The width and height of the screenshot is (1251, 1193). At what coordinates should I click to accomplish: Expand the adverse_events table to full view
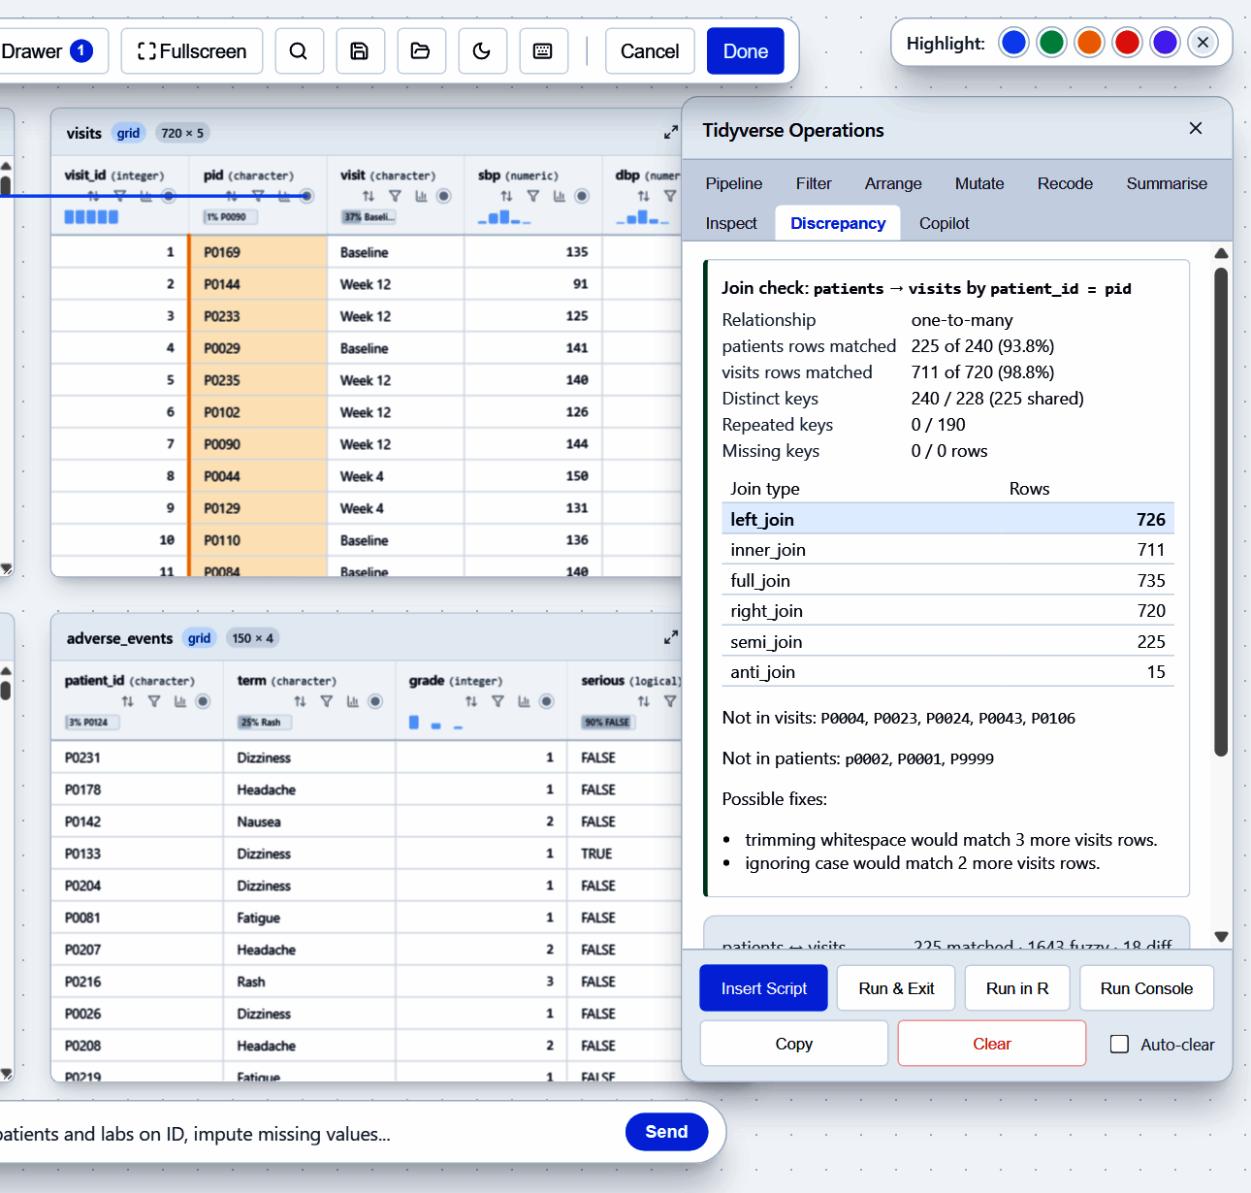coord(670,637)
